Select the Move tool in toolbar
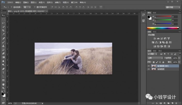182x105 pixels. pyautogui.click(x=3, y=15)
